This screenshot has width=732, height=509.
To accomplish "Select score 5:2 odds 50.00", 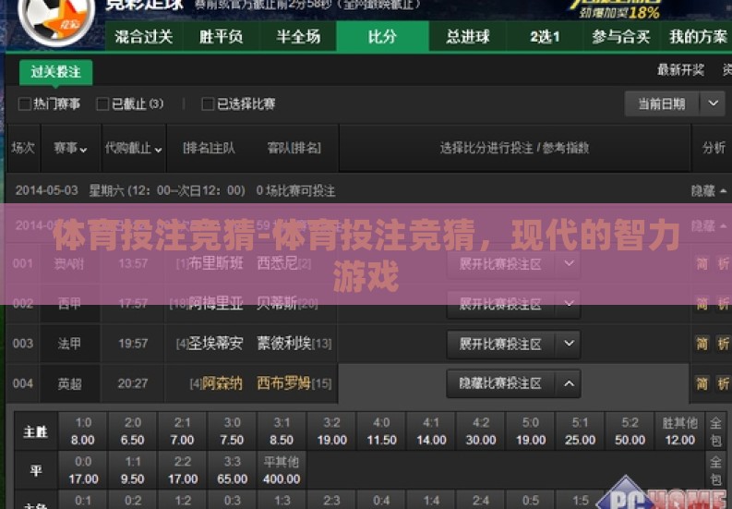I will coord(630,431).
